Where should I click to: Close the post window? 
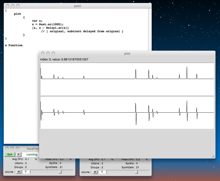pyautogui.click(x=7, y=6)
